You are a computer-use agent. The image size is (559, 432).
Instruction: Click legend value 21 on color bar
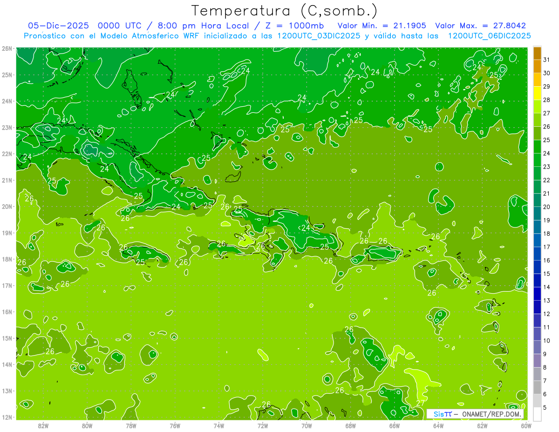point(546,193)
